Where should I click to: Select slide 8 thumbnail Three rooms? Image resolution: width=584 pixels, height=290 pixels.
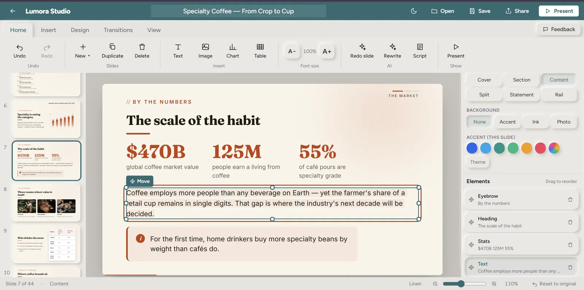coord(46,202)
